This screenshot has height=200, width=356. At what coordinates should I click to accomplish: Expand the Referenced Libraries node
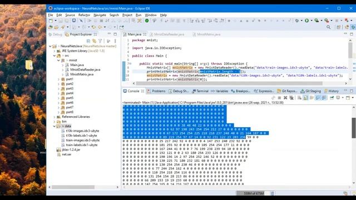click(55, 117)
